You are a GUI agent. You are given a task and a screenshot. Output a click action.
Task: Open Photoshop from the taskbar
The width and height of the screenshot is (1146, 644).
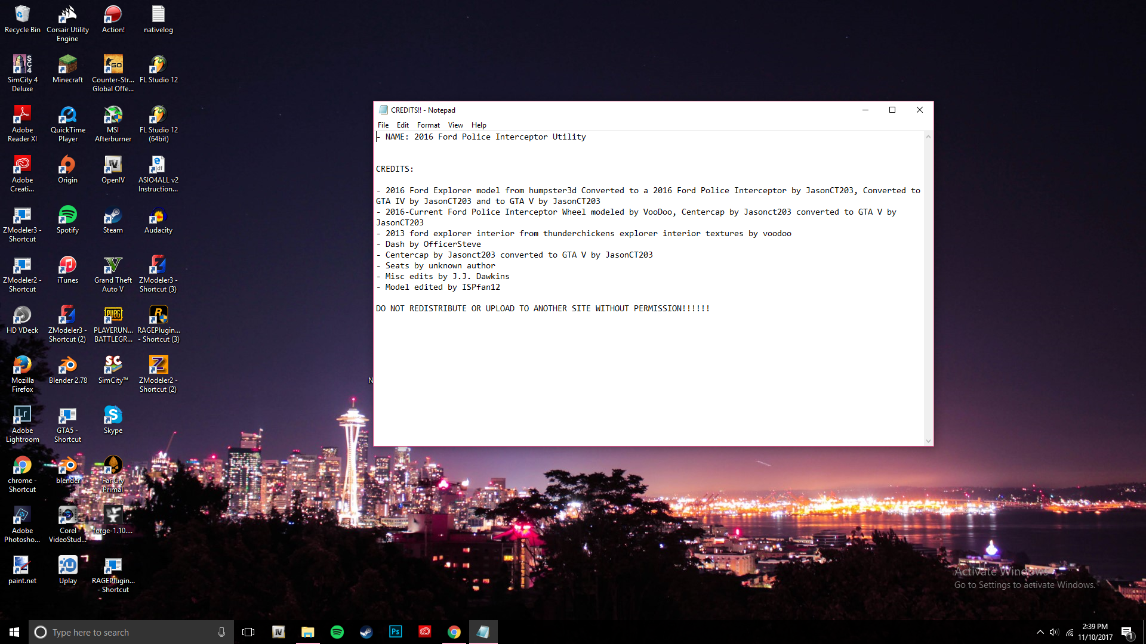(x=395, y=632)
